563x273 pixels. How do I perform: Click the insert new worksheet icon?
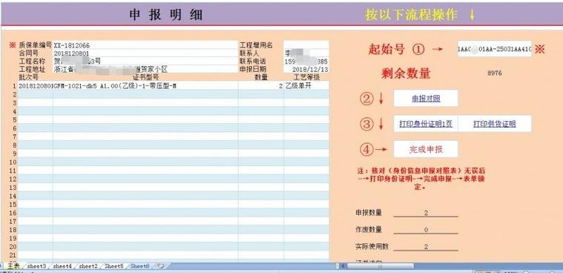click(x=160, y=266)
